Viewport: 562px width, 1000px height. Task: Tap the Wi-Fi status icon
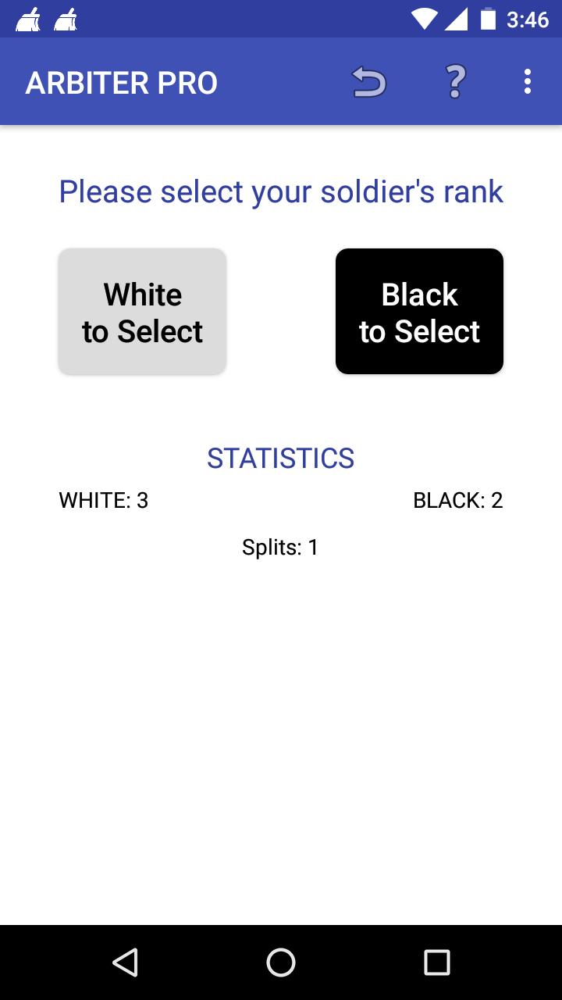424,19
